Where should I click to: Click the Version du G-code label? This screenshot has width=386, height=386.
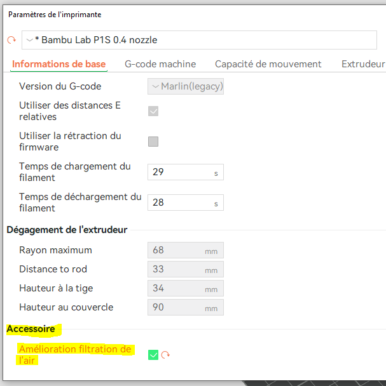pos(60,86)
